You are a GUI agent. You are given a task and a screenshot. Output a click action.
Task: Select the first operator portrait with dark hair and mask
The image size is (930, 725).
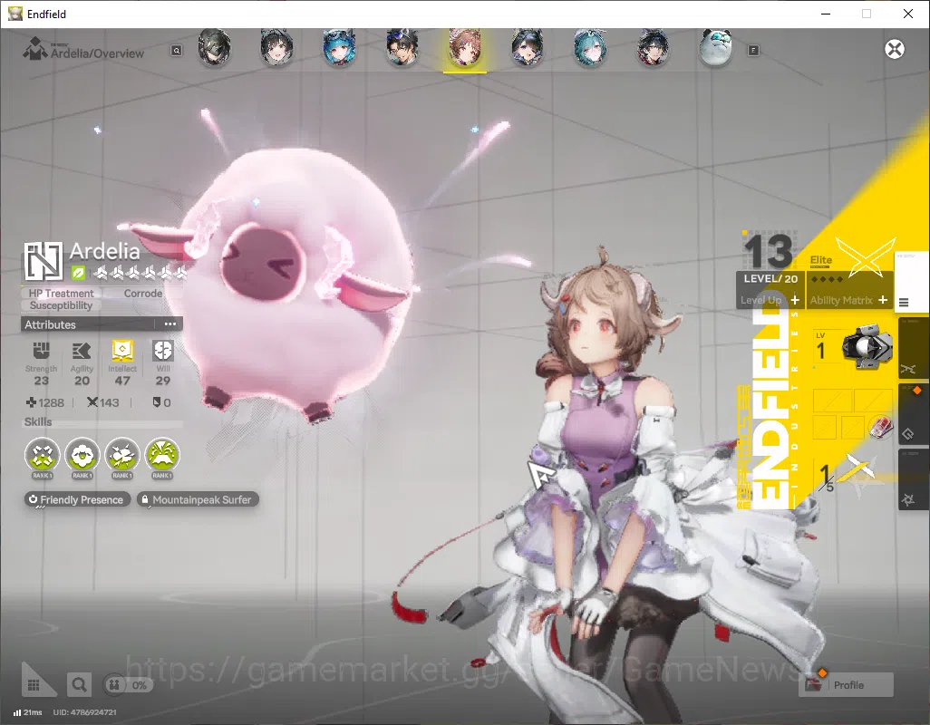214,47
